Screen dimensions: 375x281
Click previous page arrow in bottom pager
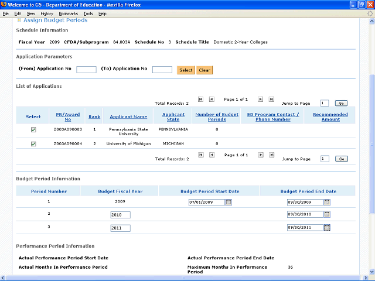212,155
